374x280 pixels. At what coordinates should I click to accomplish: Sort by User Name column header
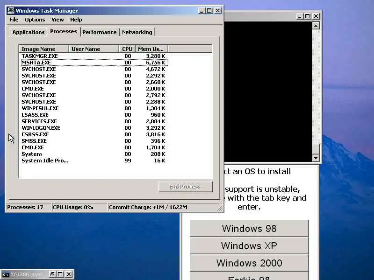click(94, 49)
